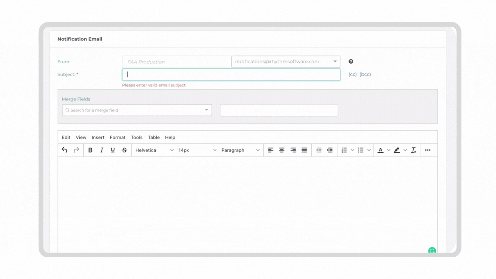This screenshot has width=496, height=279.
Task: Expand highlight color picker arrow
Action: 405,150
